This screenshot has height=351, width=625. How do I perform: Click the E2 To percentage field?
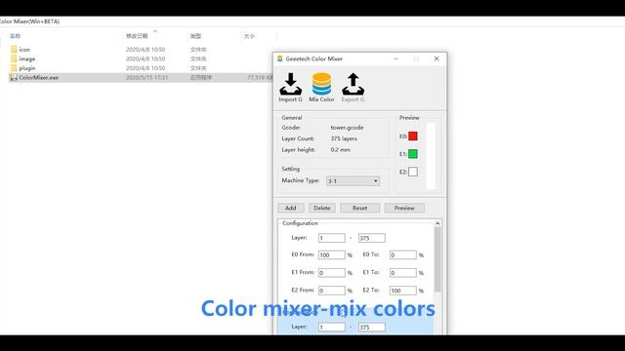click(403, 291)
